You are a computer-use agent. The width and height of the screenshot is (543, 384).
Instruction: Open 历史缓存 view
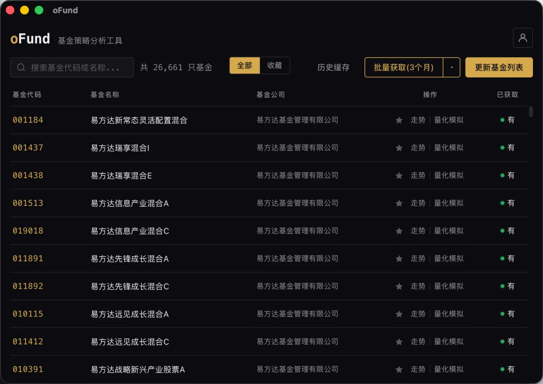(333, 67)
